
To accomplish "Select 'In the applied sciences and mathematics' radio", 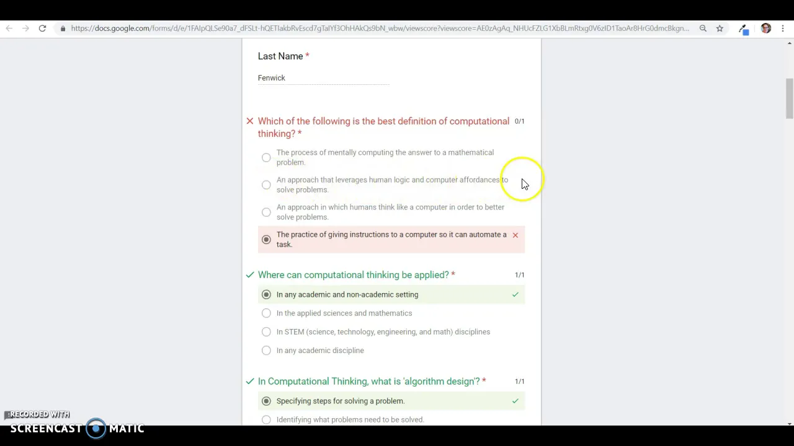I will (x=266, y=313).
